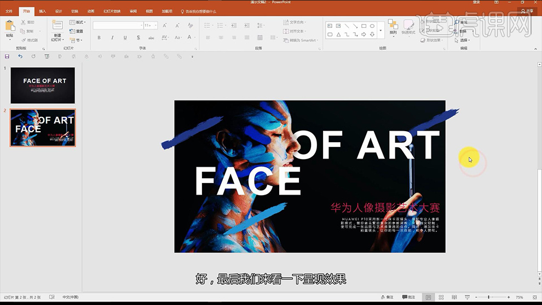Click the Undo arrow in quick access
Image resolution: width=542 pixels, height=305 pixels.
[20, 56]
